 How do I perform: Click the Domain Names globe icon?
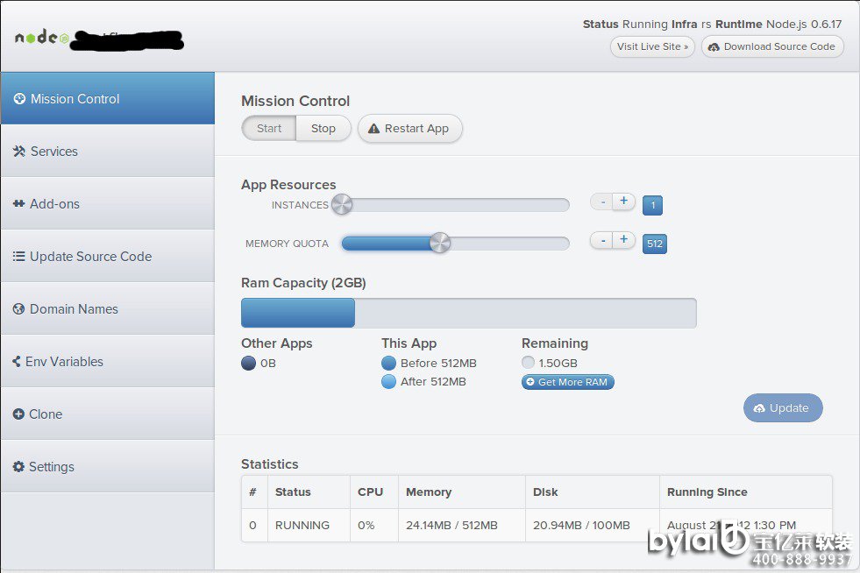(x=18, y=309)
